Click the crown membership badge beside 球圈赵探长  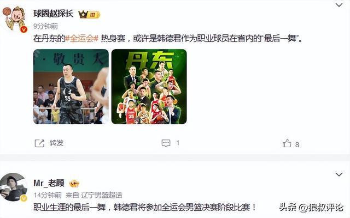click(x=89, y=15)
